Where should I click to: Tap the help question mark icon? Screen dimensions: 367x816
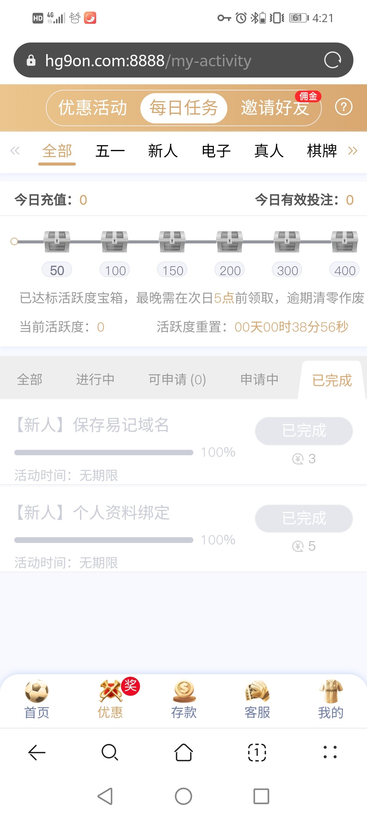[344, 107]
